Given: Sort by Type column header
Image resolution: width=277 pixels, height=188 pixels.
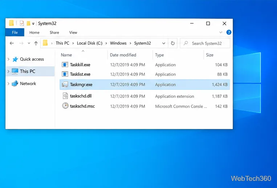Looking at the screenshot, I should click(159, 55).
